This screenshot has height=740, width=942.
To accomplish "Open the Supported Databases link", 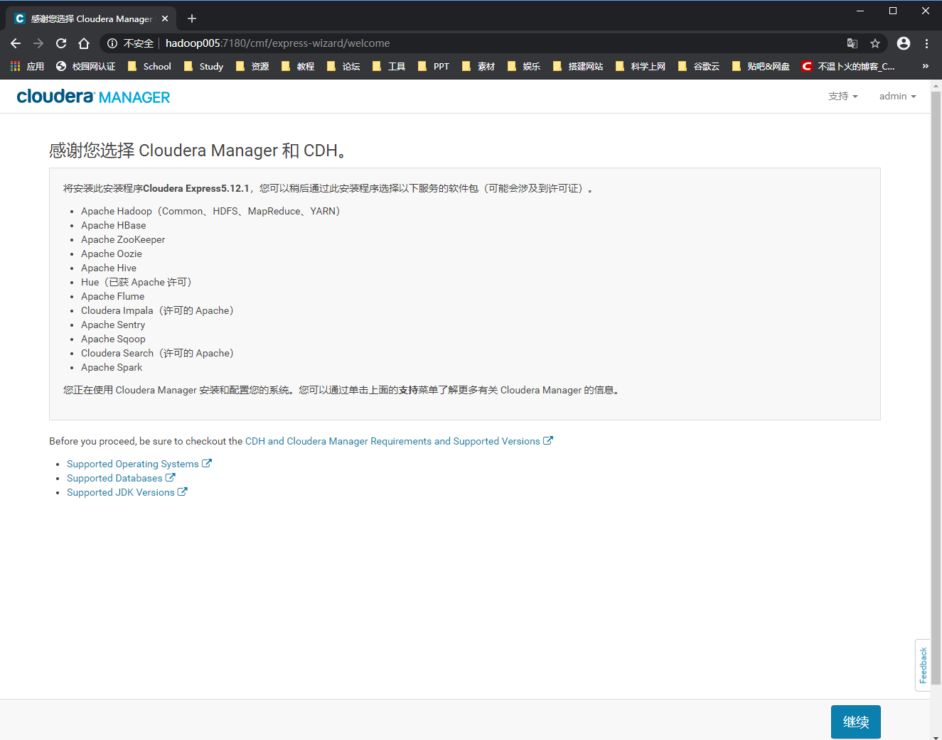I will [121, 478].
